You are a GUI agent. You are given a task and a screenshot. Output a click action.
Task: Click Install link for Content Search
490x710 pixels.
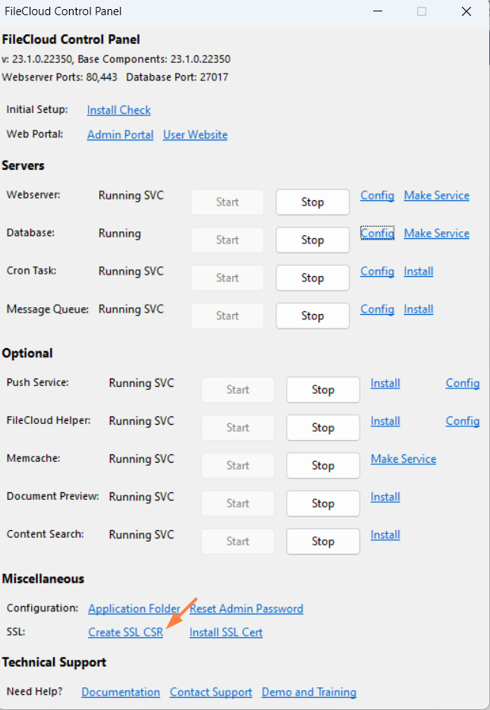pyautogui.click(x=385, y=535)
